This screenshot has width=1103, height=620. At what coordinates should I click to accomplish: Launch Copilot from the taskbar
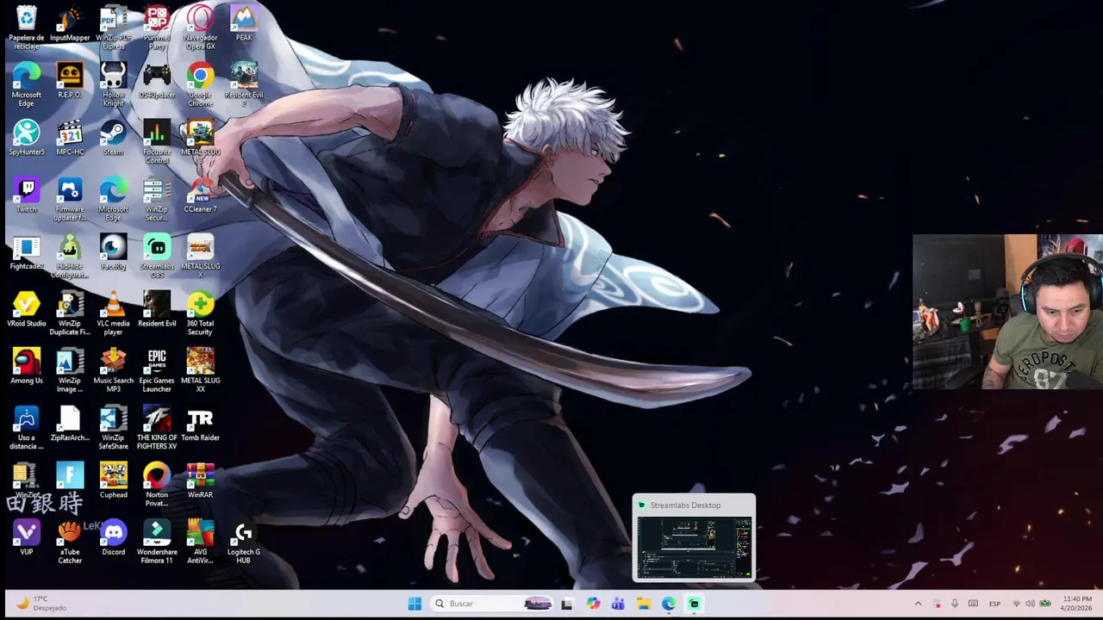[593, 604]
